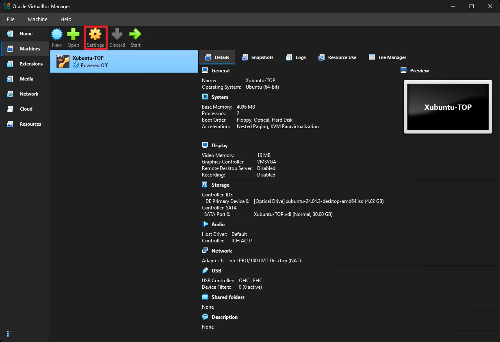Open an existing virtual machine file
Screen dimensions: 500x342
point(73,37)
